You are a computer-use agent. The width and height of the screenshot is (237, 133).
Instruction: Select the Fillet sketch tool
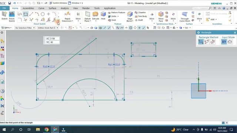54,14
